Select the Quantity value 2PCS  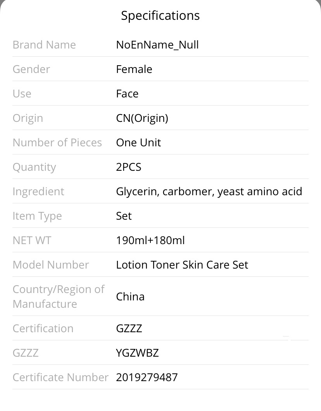[129, 167]
